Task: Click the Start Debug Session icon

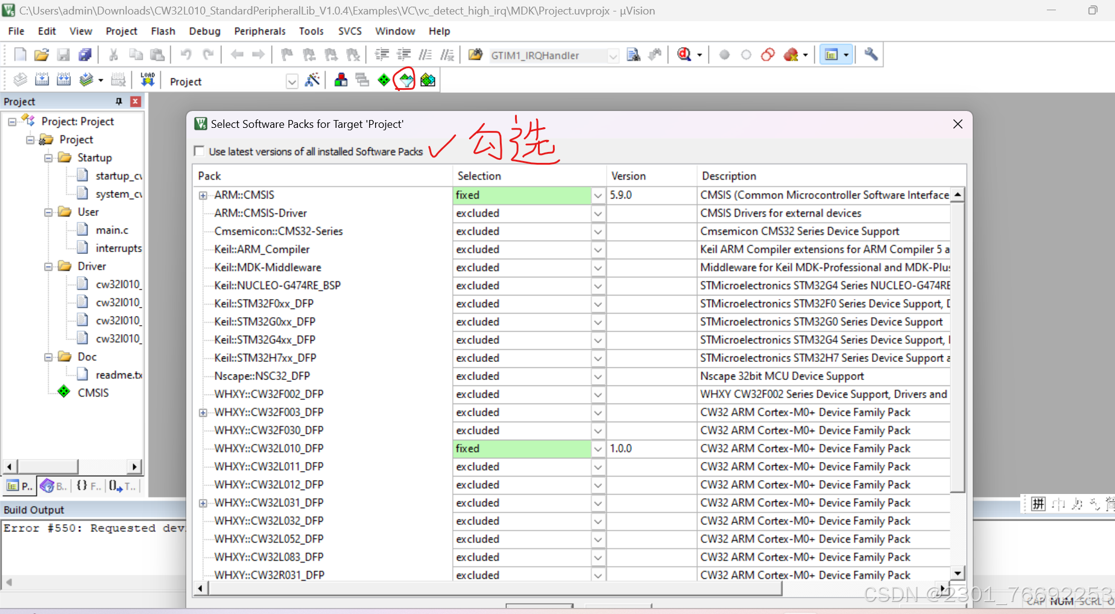Action: coord(684,55)
